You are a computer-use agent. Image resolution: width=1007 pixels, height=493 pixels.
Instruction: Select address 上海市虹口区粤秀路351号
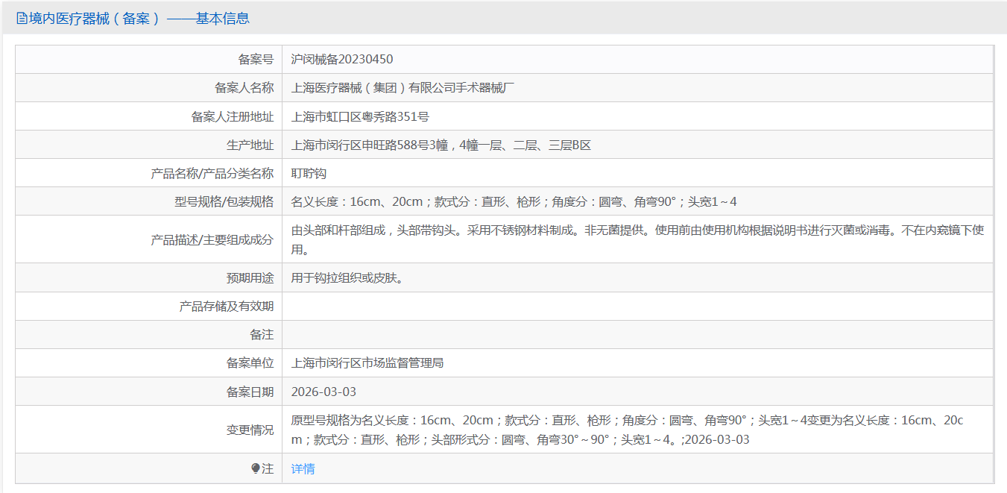click(360, 116)
